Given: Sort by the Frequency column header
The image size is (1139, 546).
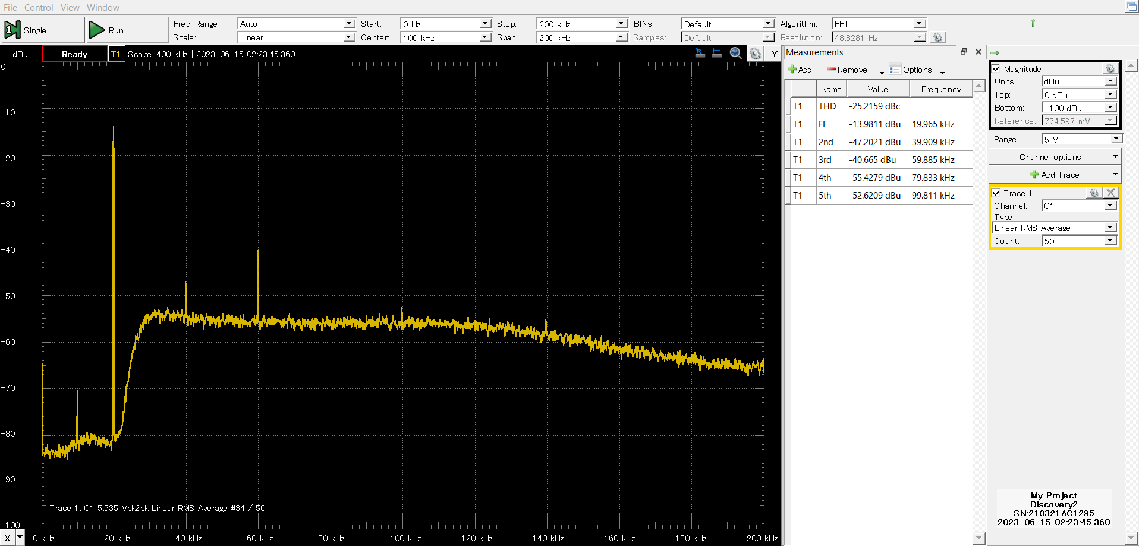Looking at the screenshot, I should click(941, 89).
